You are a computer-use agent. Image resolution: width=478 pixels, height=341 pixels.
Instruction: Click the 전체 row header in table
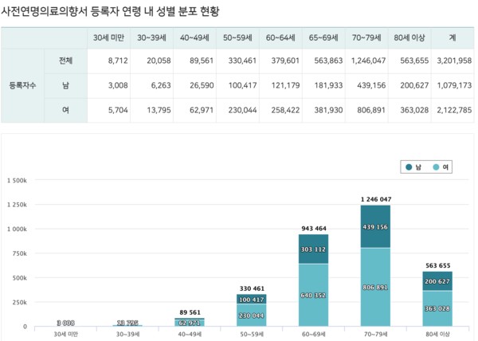tap(65, 61)
